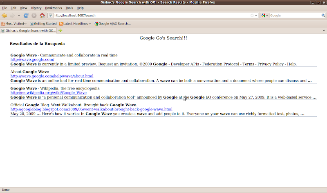Open the list all tabs dropdown
327x193 pixels.
pyautogui.click(x=324, y=30)
